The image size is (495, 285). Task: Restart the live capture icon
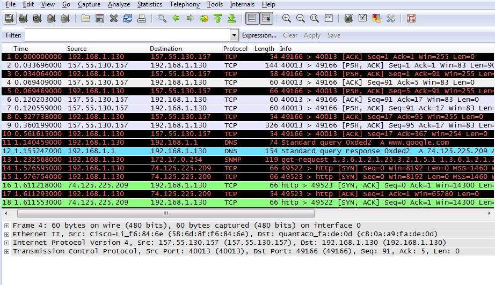[65, 18]
